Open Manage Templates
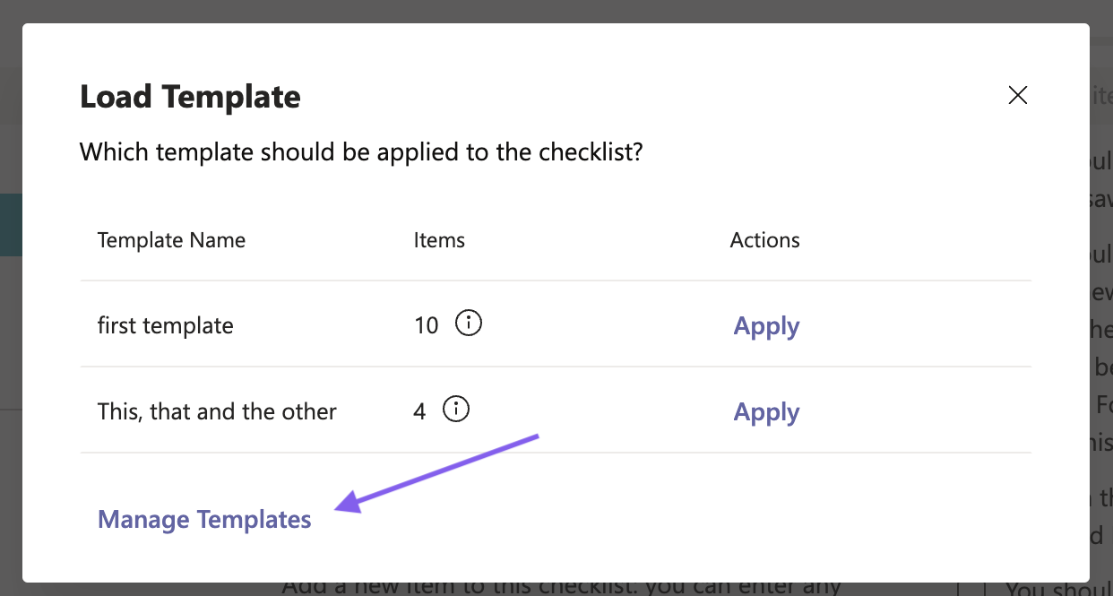Screen dimensions: 1113x596 [x=204, y=519]
